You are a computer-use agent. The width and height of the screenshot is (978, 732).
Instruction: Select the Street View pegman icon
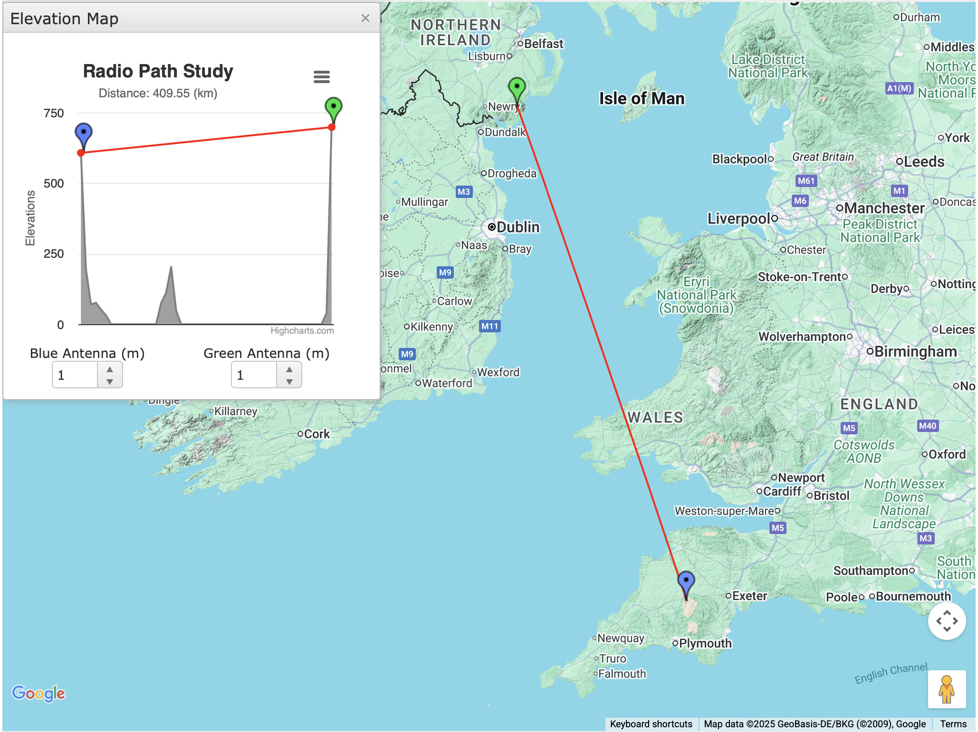point(947,689)
